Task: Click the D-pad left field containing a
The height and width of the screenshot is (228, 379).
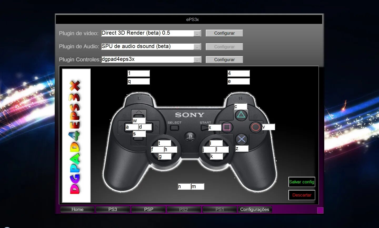Action: [132, 127]
